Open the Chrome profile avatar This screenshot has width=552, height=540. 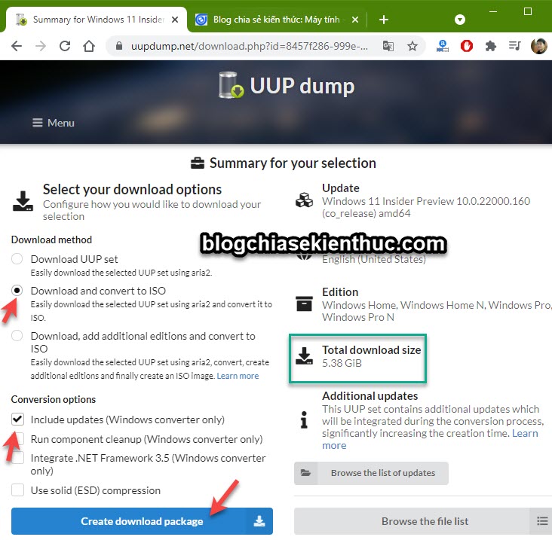point(538,46)
